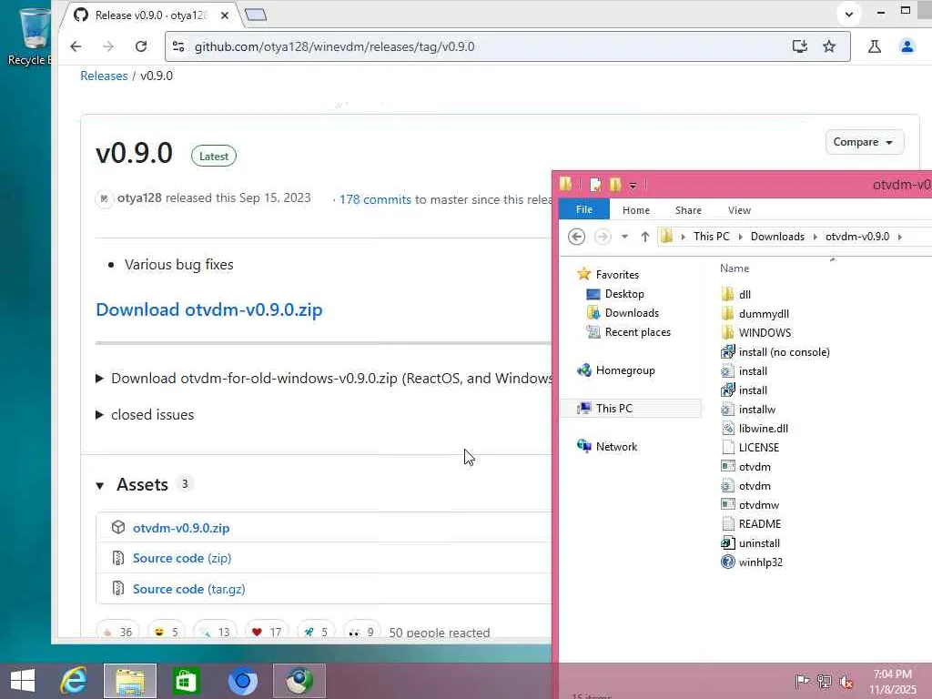Open otya128 author profile link
The image size is (932, 699).
tap(139, 198)
